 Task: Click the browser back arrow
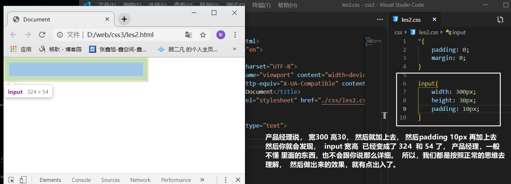[14, 35]
